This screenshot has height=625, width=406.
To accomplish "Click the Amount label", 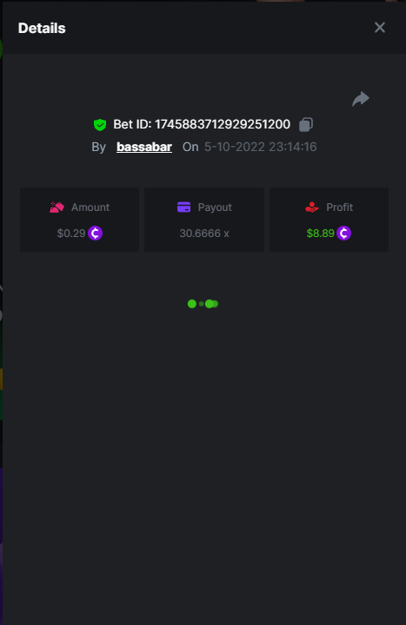I will 90,207.
